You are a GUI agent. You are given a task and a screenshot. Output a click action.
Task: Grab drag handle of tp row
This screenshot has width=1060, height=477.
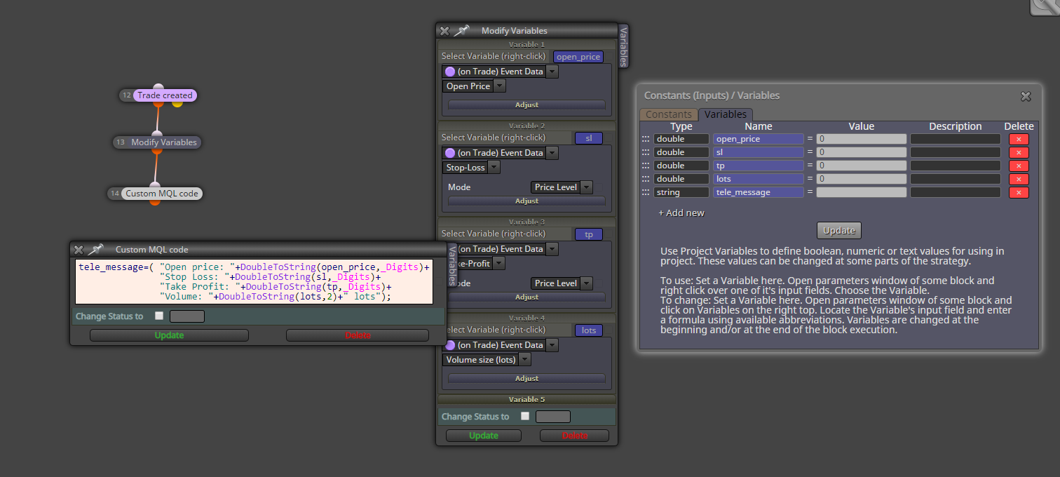click(x=646, y=166)
